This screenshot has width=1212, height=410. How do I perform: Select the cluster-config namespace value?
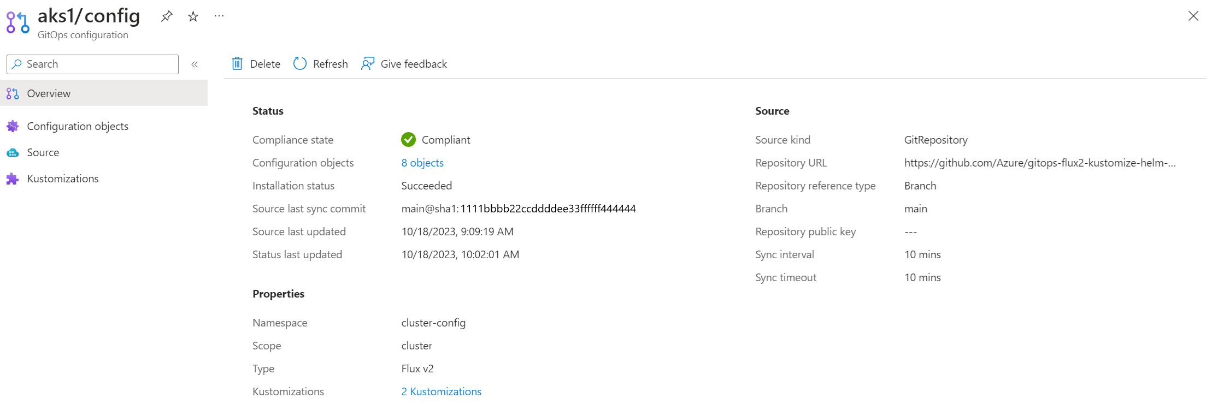tap(433, 323)
